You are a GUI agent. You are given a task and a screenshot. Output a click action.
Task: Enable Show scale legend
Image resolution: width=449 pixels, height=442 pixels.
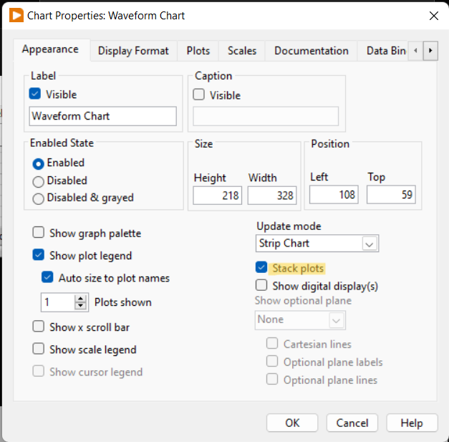[39, 349]
